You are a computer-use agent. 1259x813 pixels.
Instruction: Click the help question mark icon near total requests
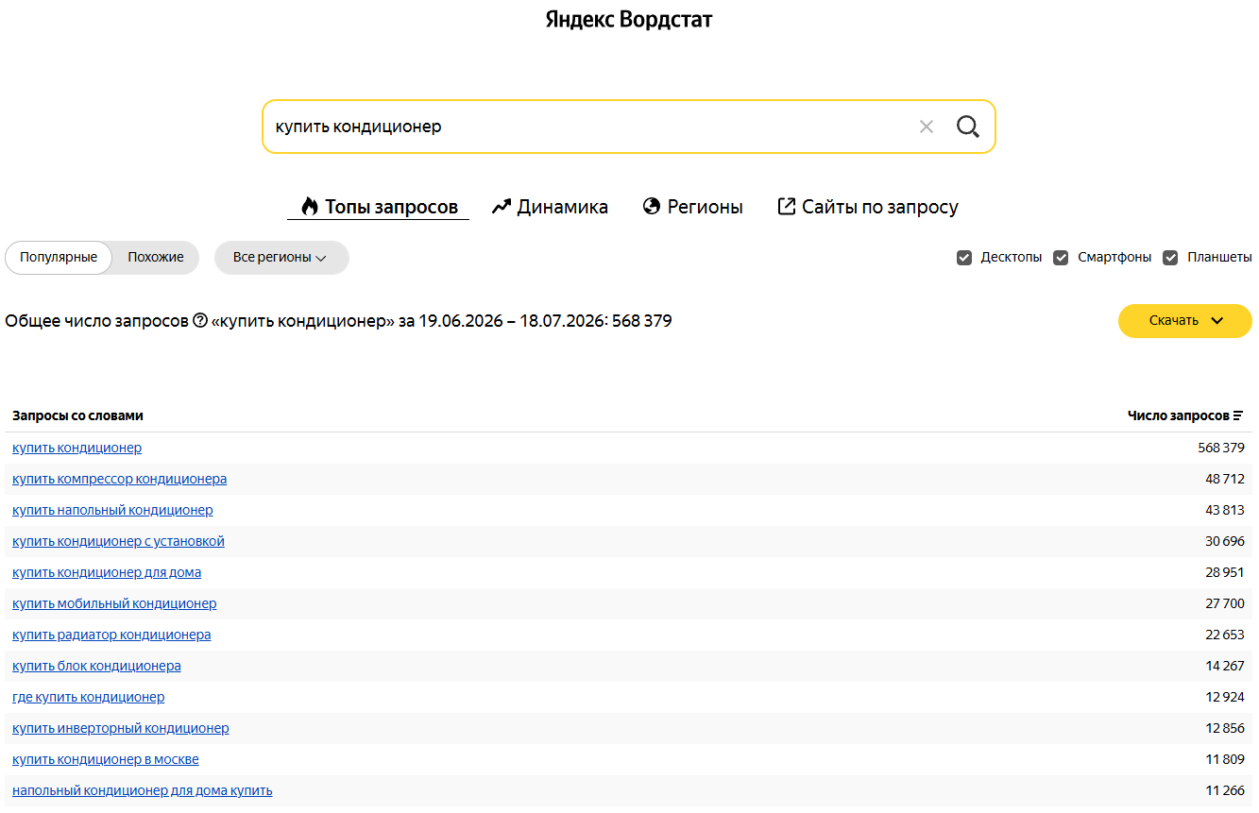[x=200, y=321]
